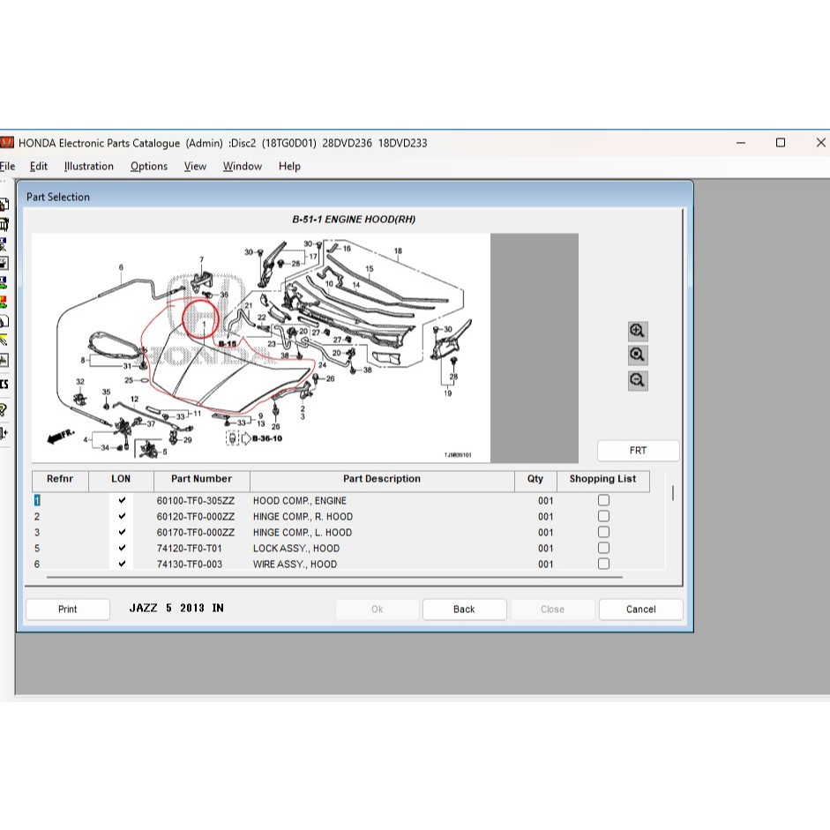Click the Print button

click(68, 609)
